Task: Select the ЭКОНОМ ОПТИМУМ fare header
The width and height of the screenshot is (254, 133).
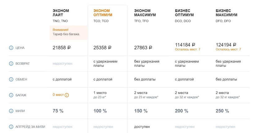Action: click(x=103, y=13)
